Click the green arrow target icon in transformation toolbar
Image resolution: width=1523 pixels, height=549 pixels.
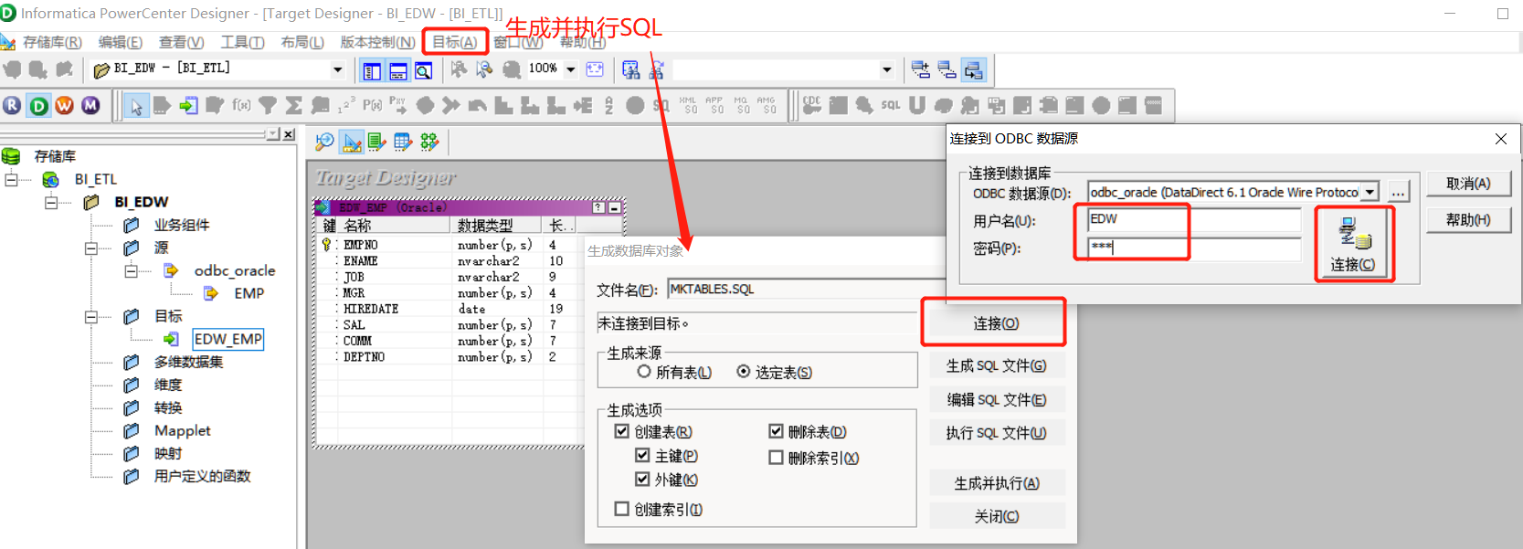(188, 106)
